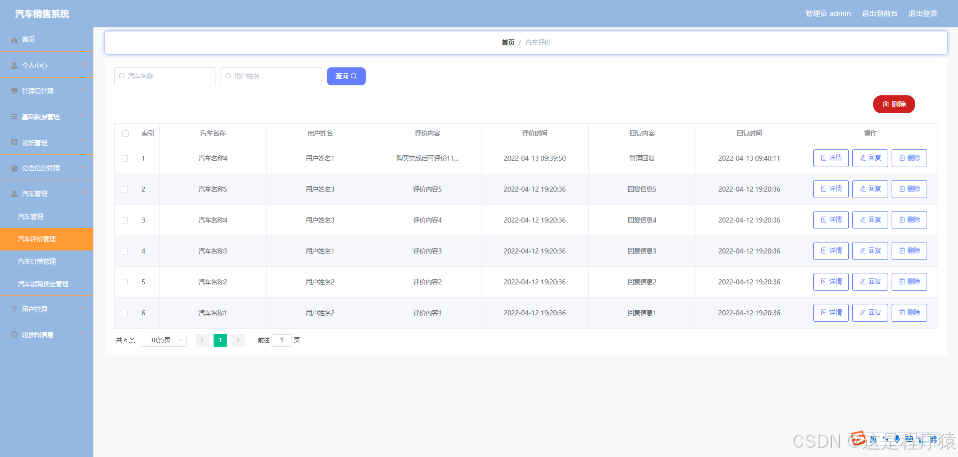Open 汽车订单管理 in sidebar
This screenshot has height=457, width=958.
tap(46, 261)
